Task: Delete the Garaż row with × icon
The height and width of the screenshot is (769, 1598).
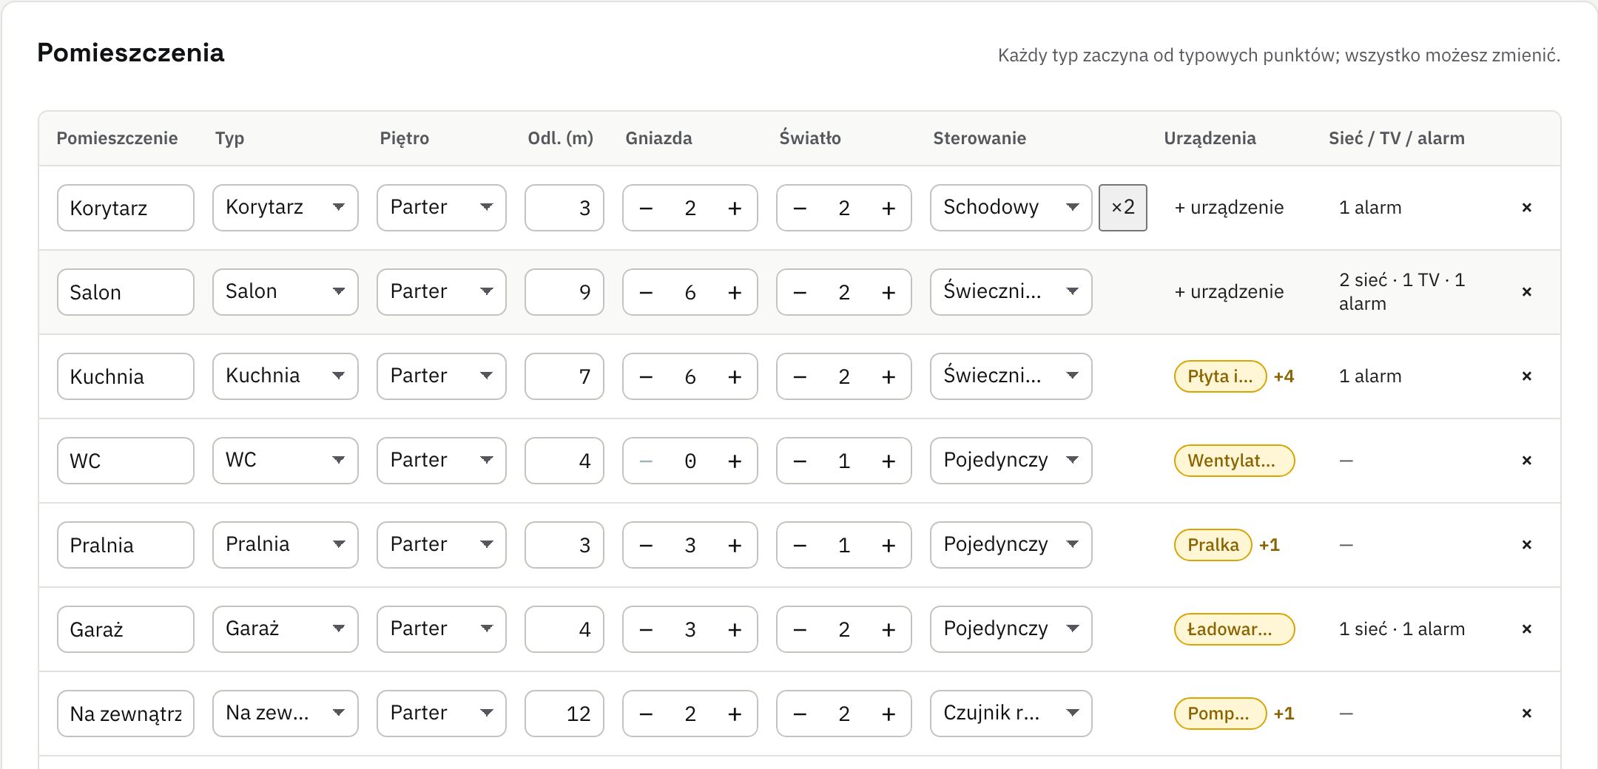Action: click(x=1526, y=629)
